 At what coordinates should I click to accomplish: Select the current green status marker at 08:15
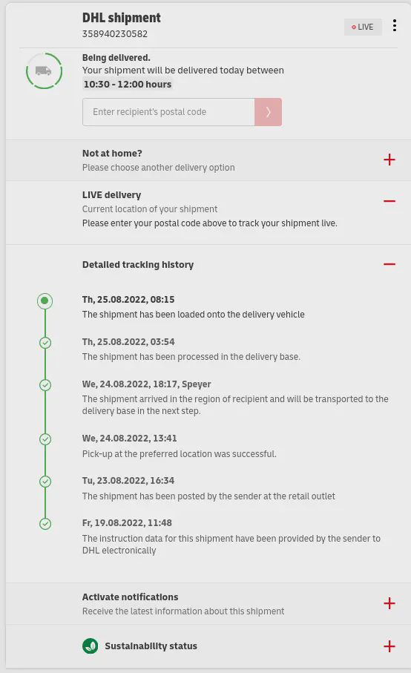(45, 301)
